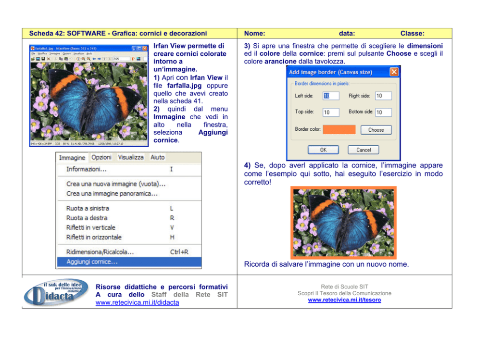The width and height of the screenshot is (477, 337).
Task: Select Ridimensiona/Ricalcola... menu entry
Action: 129,252
